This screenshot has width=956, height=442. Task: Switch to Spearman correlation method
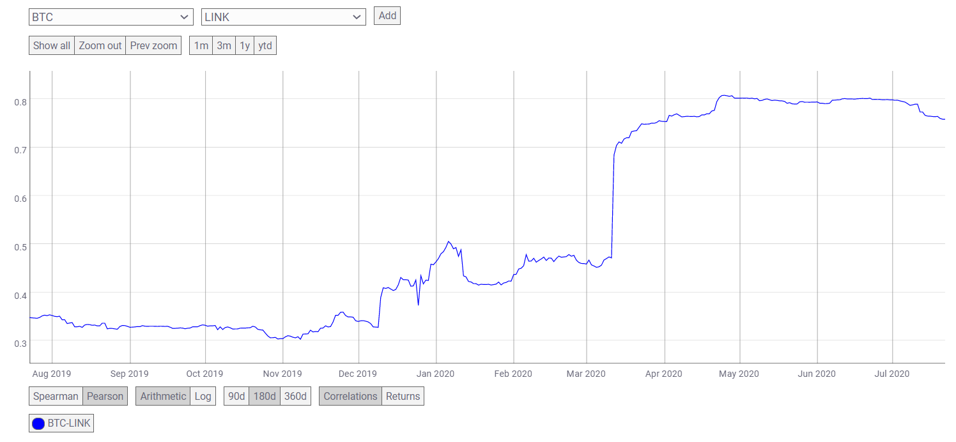(x=56, y=396)
